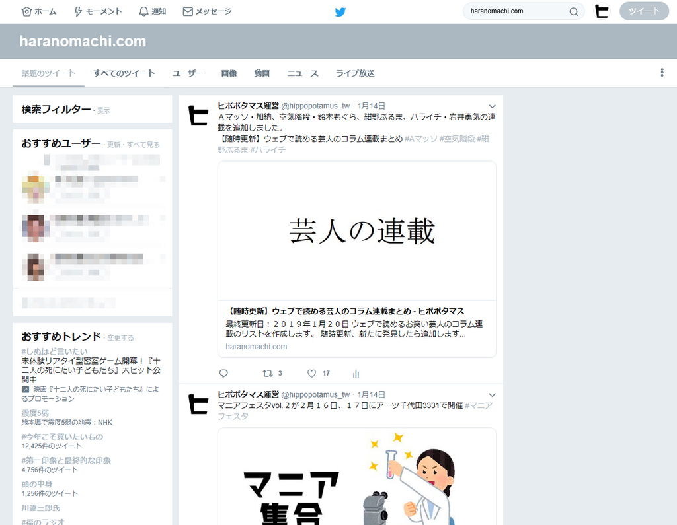Viewport: 677px width, 525px height.
Task: Open ホーム home page
Action: coord(39,12)
